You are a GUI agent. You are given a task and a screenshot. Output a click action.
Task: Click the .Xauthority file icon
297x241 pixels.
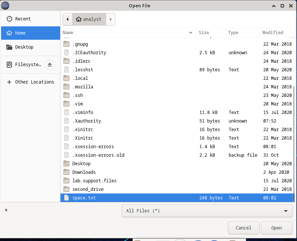point(66,121)
